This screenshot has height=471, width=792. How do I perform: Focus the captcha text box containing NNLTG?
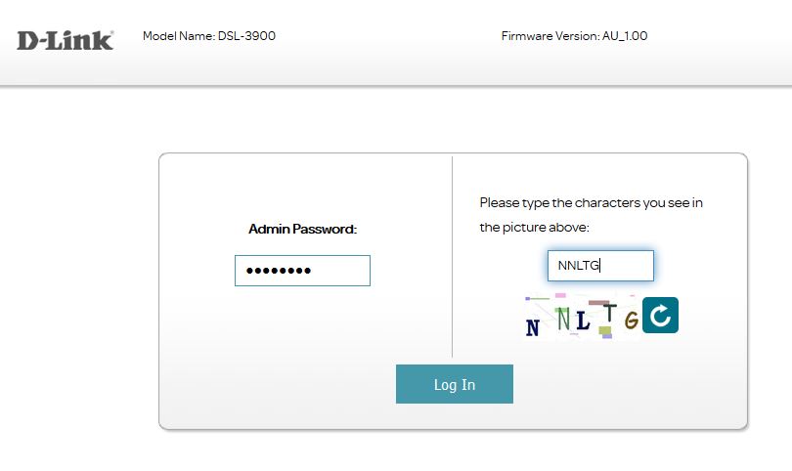pyautogui.click(x=600, y=266)
